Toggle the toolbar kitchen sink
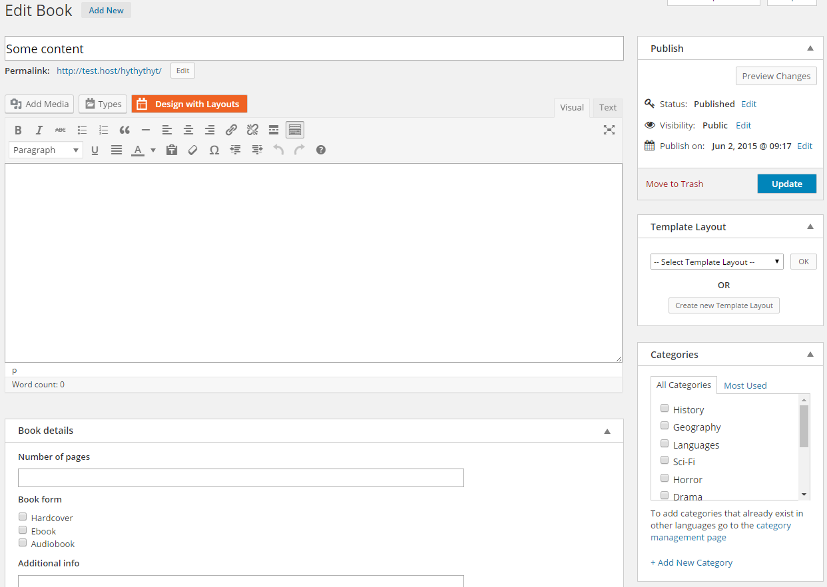Viewport: 827px width, 587px height. [x=295, y=130]
